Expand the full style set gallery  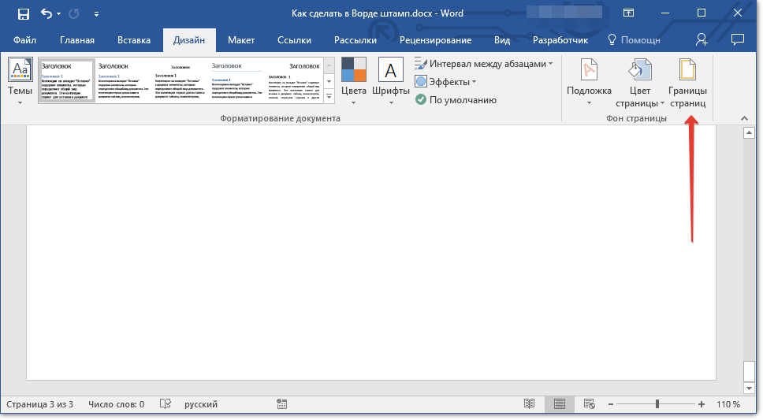[x=329, y=96]
